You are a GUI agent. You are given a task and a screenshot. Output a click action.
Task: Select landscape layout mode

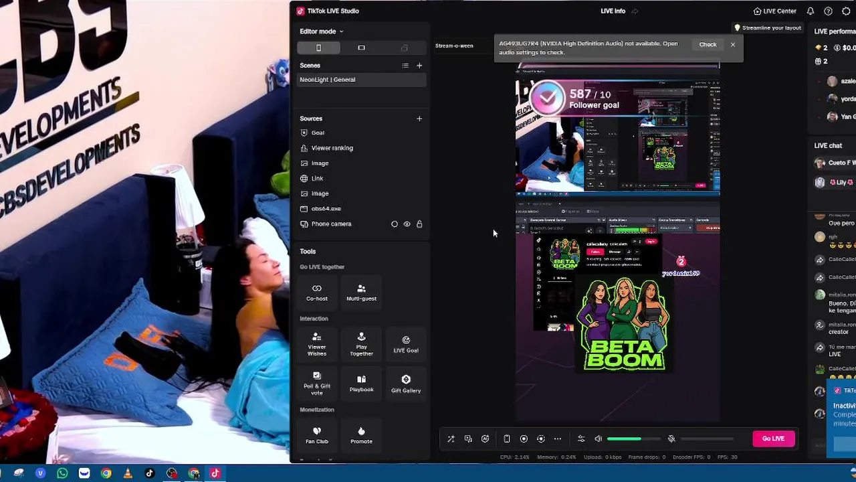click(x=361, y=48)
